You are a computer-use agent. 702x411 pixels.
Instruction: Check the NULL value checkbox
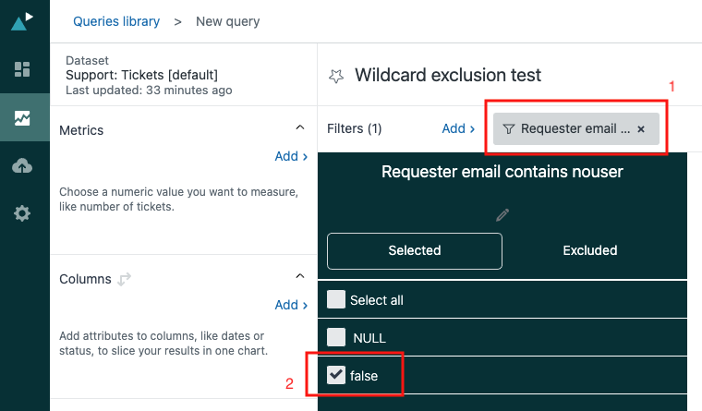336,337
